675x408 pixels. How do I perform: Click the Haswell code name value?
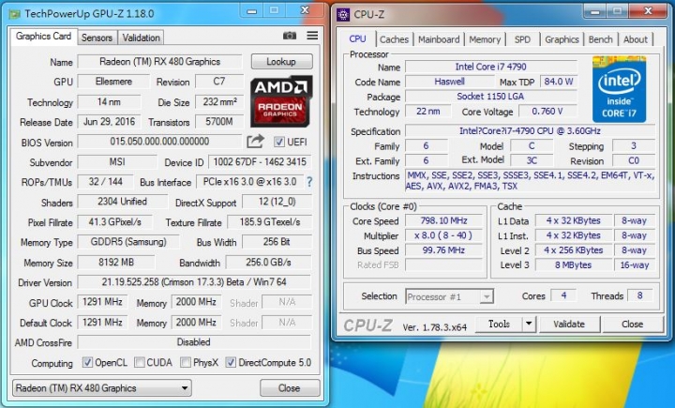[449, 82]
